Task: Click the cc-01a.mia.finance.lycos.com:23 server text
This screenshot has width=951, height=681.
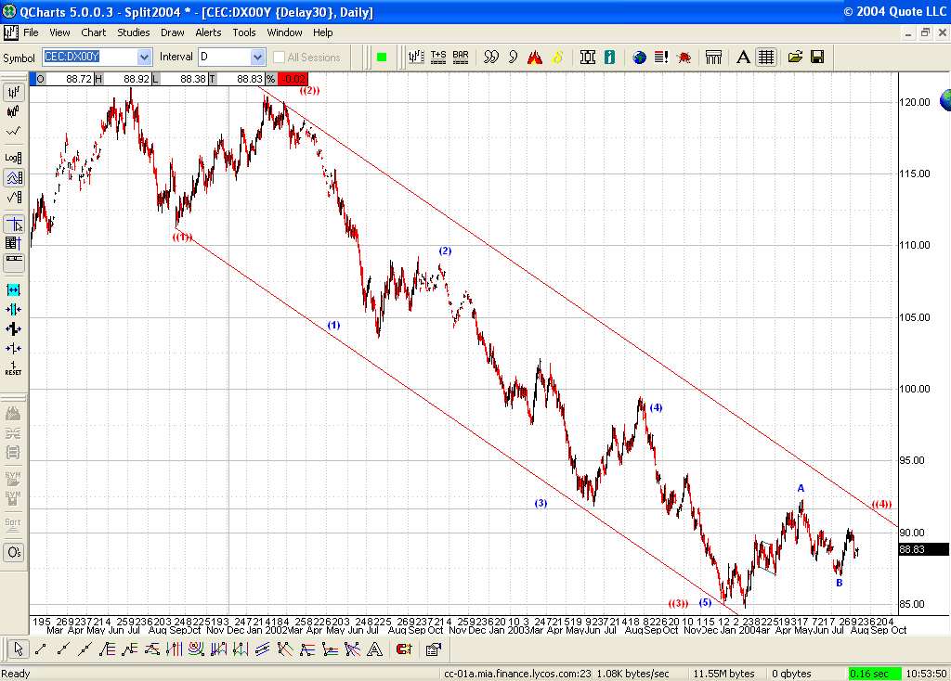Action: 517,674
